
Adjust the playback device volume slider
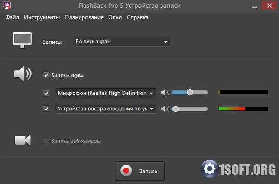coord(189,109)
